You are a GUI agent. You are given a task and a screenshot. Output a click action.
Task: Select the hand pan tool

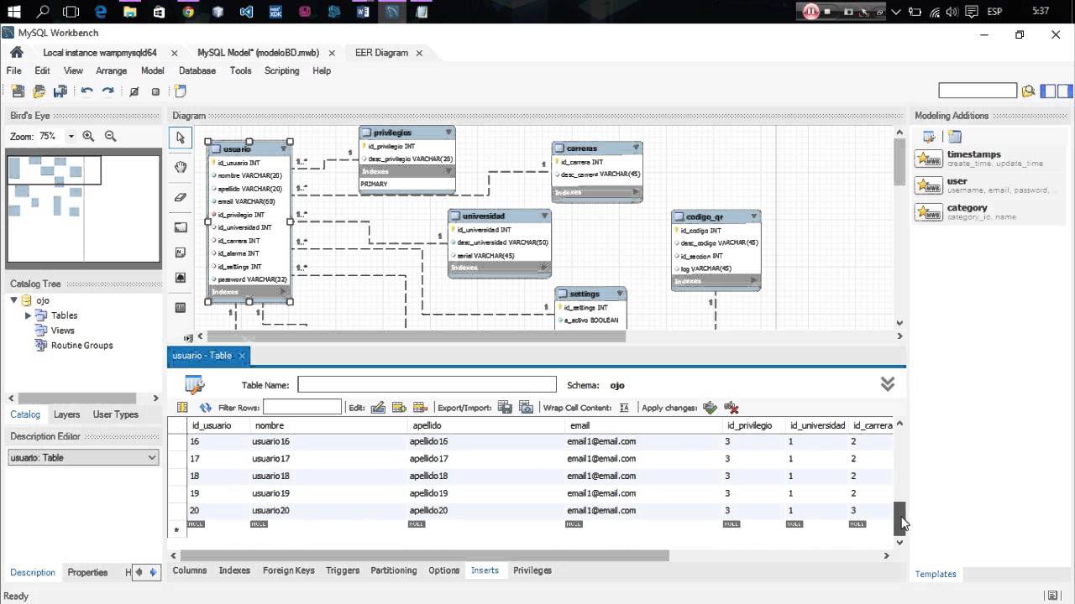tap(180, 167)
